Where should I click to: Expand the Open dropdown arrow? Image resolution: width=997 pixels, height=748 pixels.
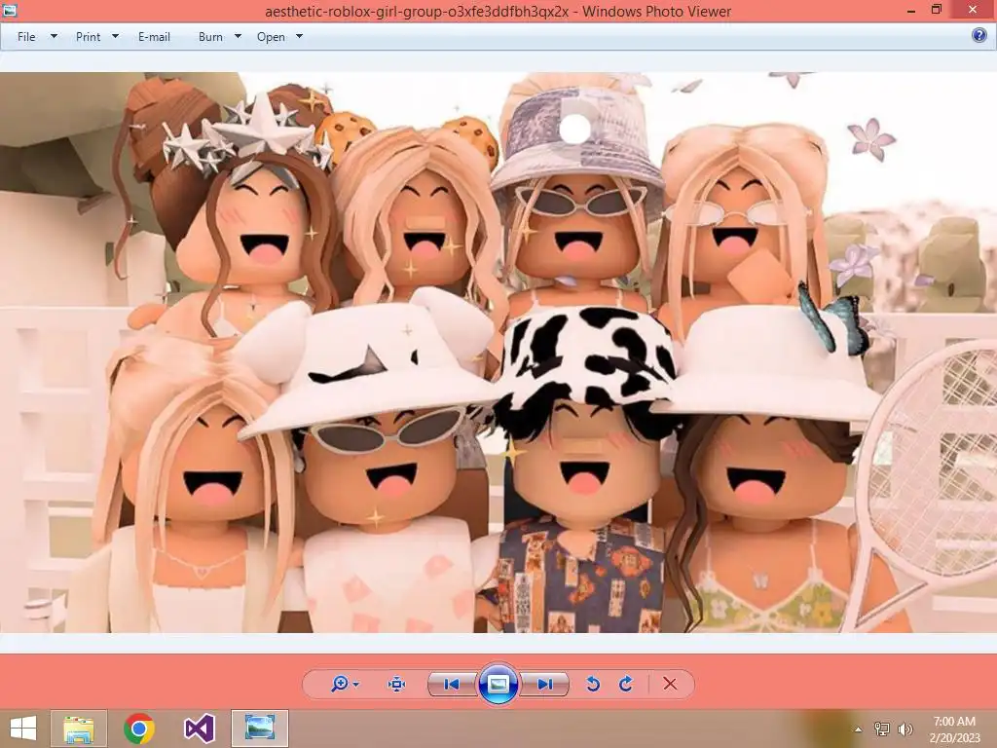[x=300, y=36]
